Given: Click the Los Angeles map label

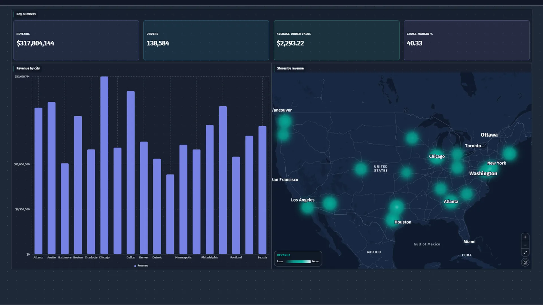Looking at the screenshot, I should click(x=303, y=200).
